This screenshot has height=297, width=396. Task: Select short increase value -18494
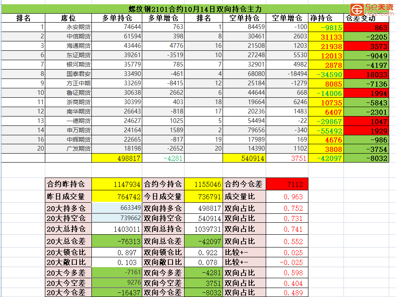(287, 74)
